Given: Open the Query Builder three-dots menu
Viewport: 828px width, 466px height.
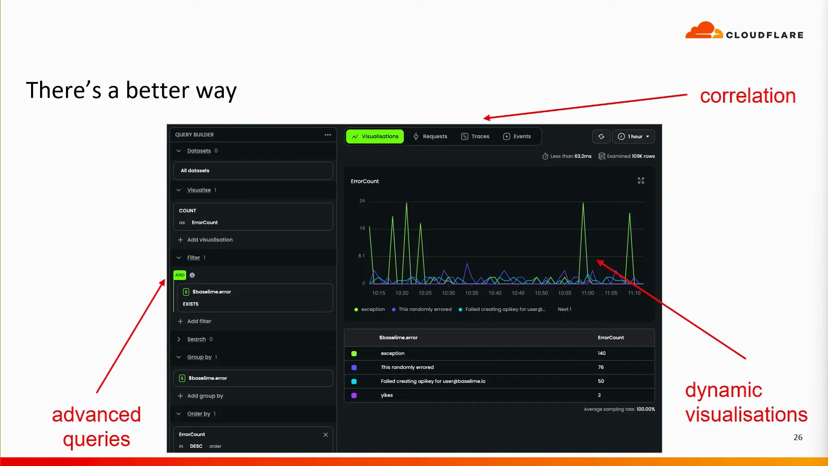Looking at the screenshot, I should 328,135.
